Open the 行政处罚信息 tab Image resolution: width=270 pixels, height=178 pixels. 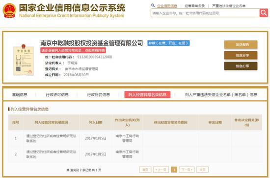(99, 95)
